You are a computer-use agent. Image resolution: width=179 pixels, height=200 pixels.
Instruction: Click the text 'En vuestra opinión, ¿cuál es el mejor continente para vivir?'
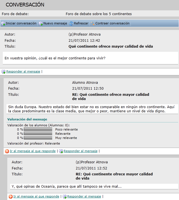tap(55, 58)
